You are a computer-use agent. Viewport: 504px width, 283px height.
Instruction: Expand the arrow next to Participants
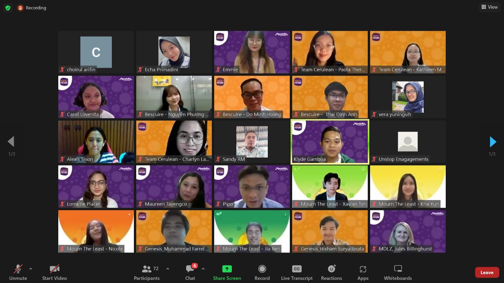click(168, 269)
